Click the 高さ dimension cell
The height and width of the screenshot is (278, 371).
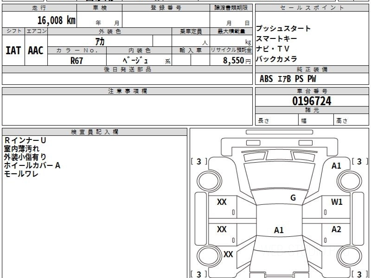coord(351,120)
